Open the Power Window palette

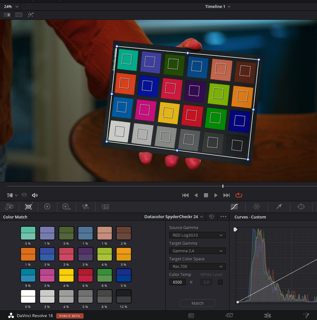click(301, 207)
